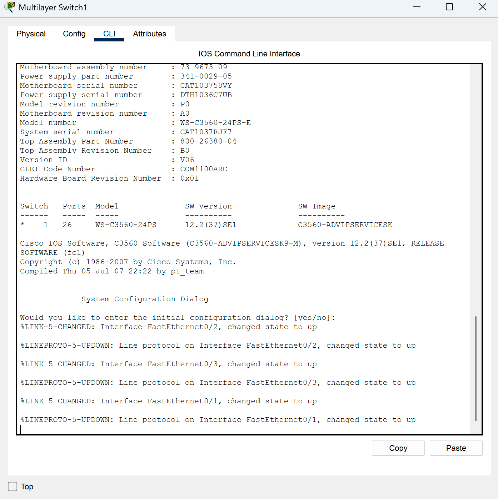The width and height of the screenshot is (498, 499).
Task: Click the Model column value WS-C3560-24PS
Action: tap(126, 225)
